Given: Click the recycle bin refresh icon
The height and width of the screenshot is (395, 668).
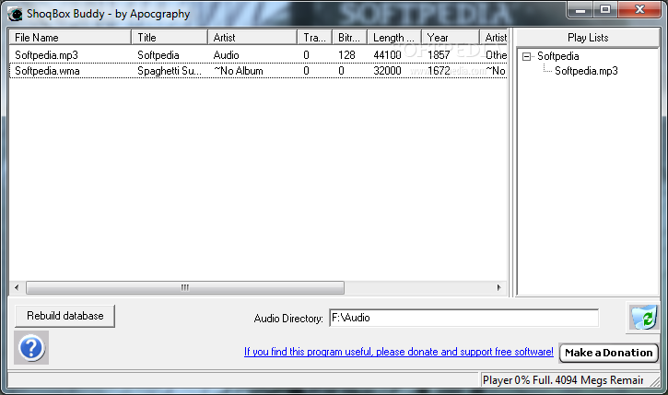Looking at the screenshot, I should coord(643,318).
